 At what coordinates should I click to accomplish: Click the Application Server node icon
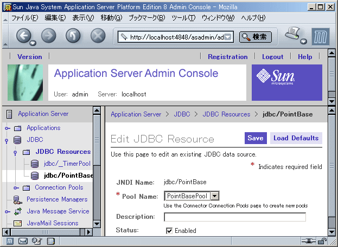coord(9,114)
